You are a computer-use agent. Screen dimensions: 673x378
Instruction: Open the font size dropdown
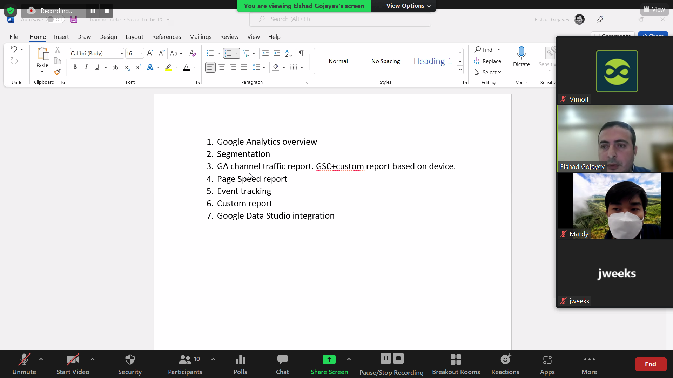pyautogui.click(x=141, y=54)
